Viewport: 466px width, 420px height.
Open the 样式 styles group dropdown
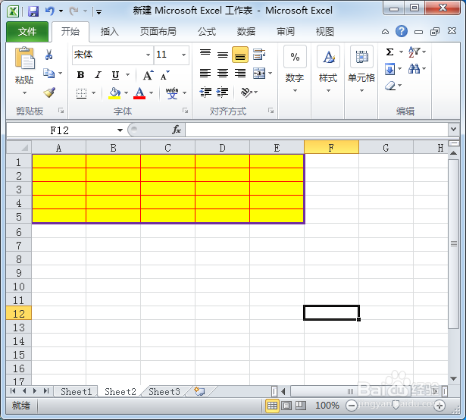point(328,69)
